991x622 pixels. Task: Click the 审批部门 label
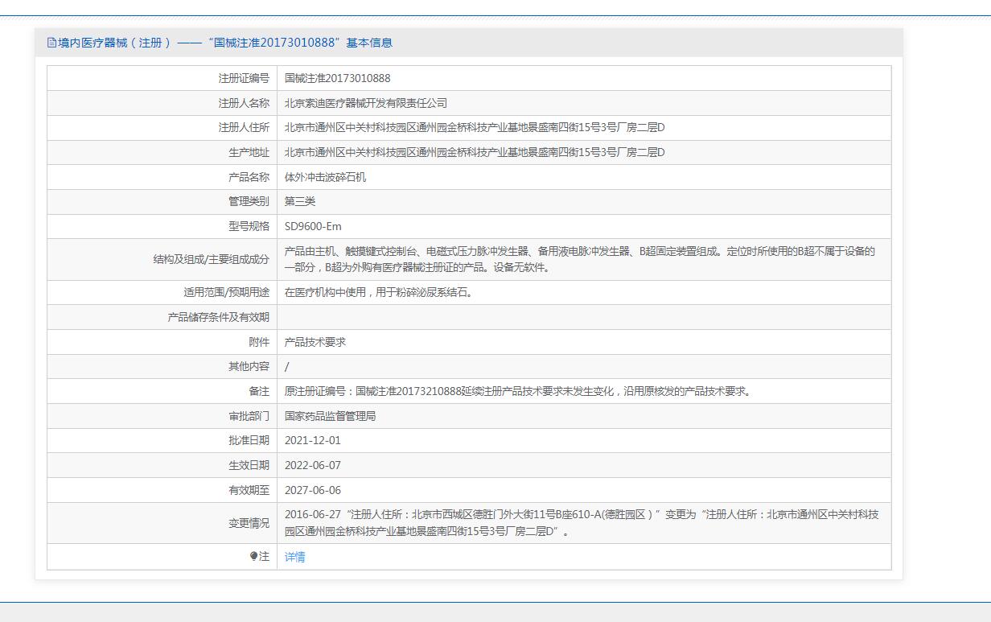coord(249,416)
